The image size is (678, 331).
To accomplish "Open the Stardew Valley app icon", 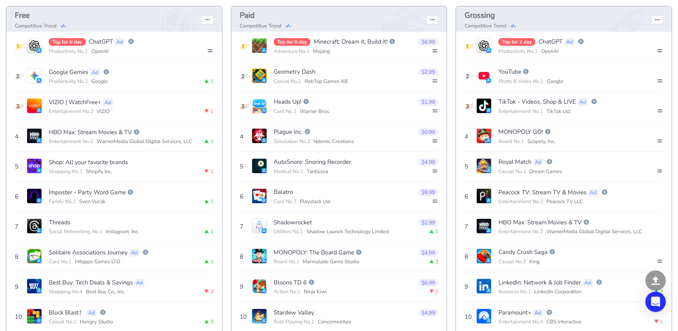I will point(259,316).
